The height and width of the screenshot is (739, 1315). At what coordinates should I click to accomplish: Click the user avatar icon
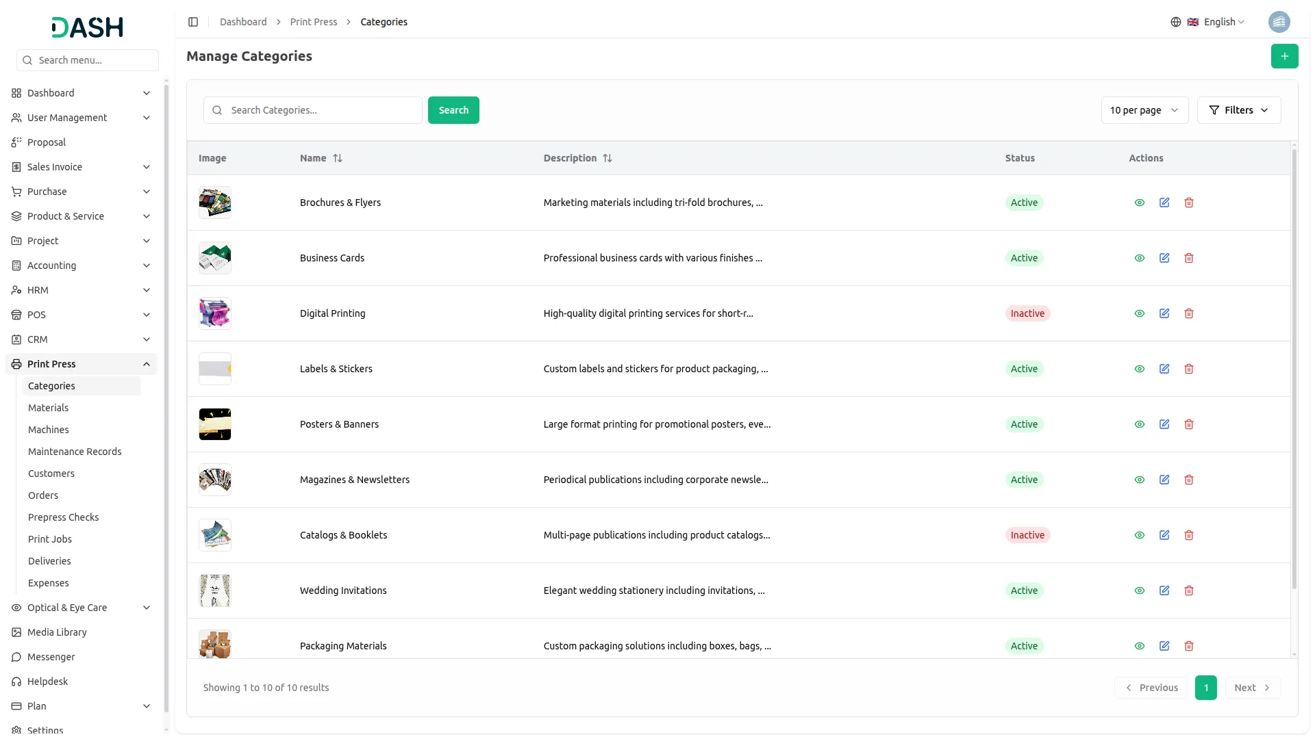(x=1279, y=22)
